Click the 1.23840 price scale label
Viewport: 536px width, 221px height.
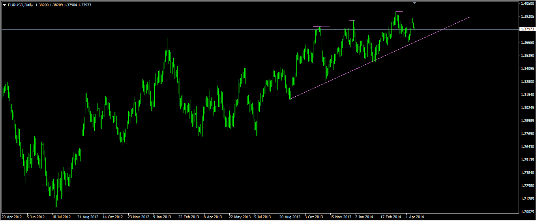527,173
